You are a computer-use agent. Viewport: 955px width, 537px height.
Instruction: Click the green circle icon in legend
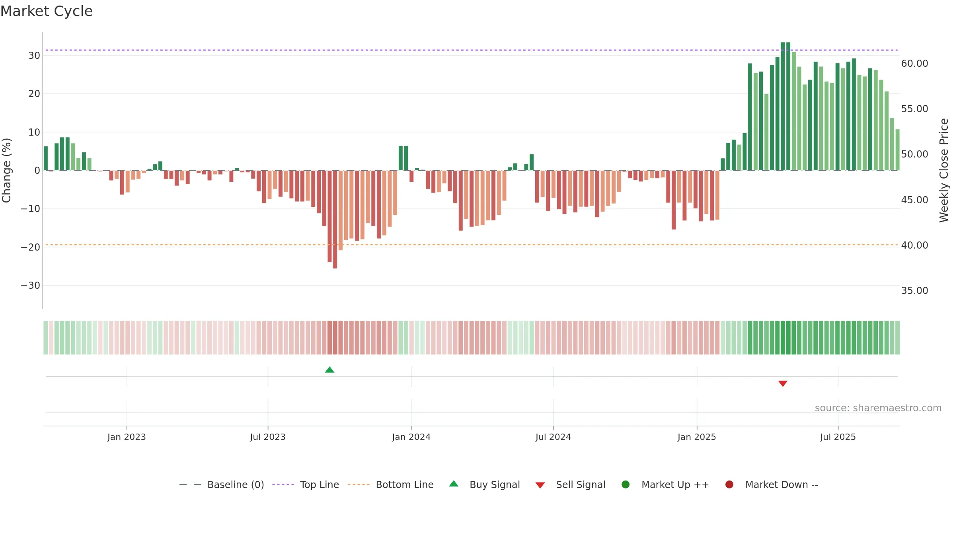tap(626, 484)
